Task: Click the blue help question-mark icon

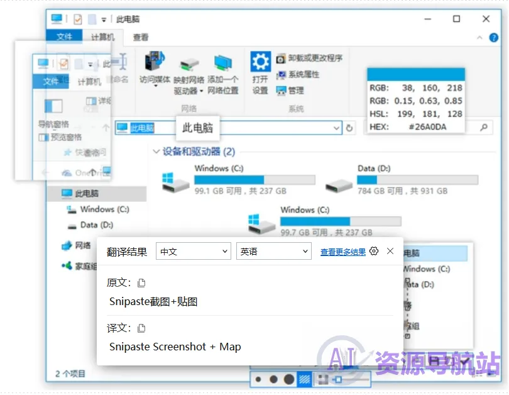Action: (493, 38)
